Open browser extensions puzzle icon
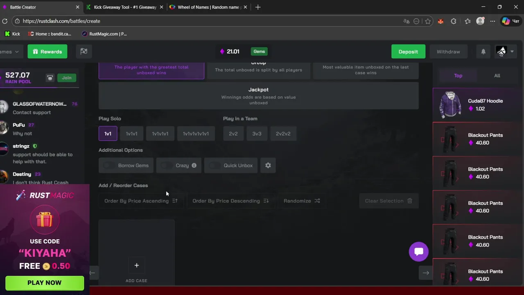This screenshot has height=295, width=524. [x=454, y=21]
